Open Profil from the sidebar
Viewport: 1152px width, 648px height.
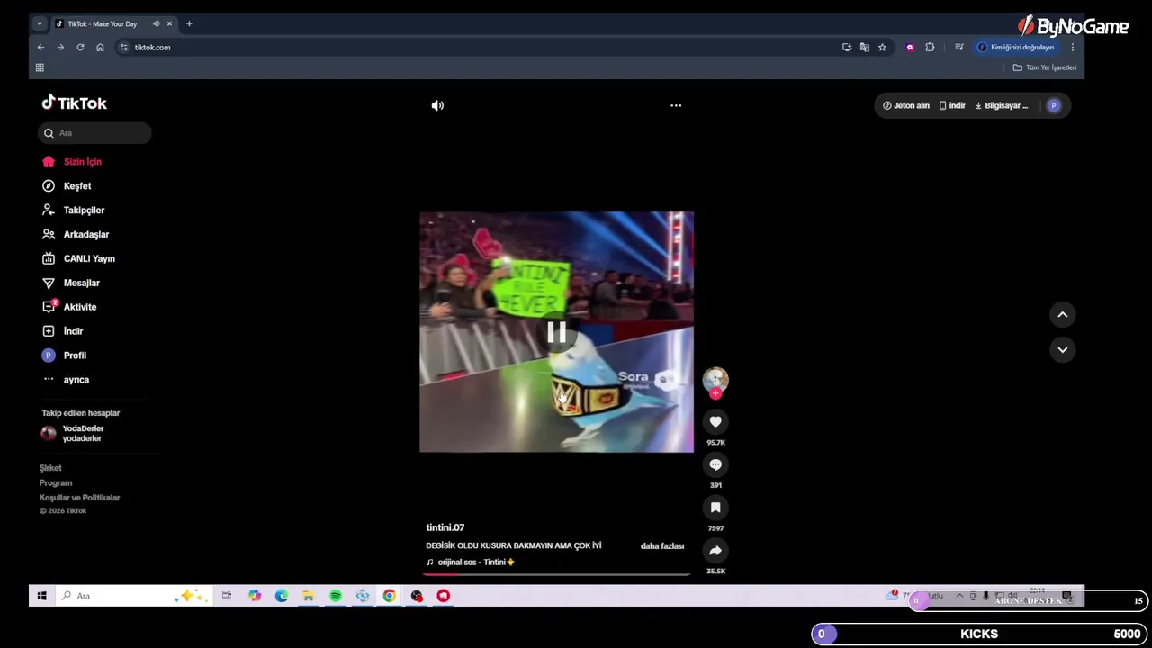point(64,355)
